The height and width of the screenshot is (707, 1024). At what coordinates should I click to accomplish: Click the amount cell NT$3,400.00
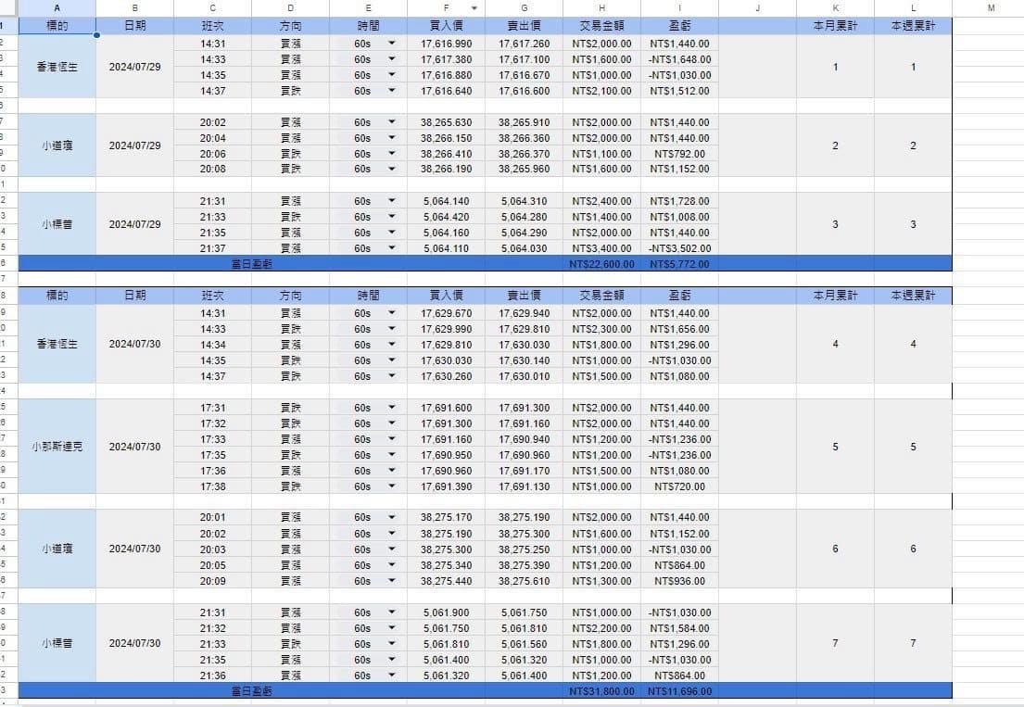click(601, 248)
